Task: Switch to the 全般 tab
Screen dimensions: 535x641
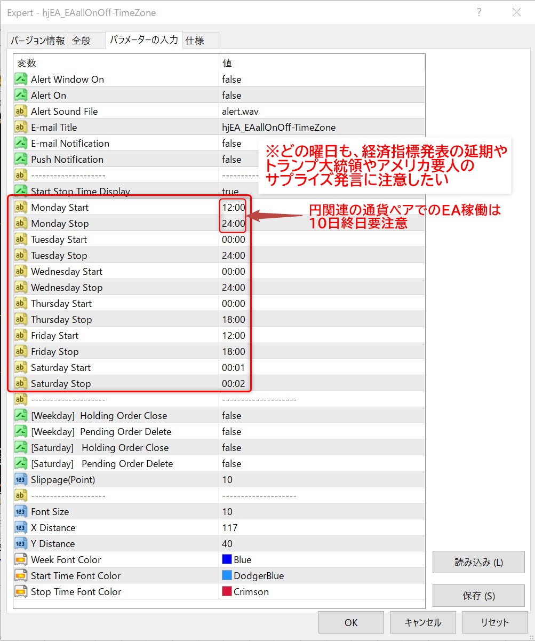Action: click(x=82, y=41)
